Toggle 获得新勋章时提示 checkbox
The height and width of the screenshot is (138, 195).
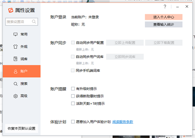(x=73, y=96)
